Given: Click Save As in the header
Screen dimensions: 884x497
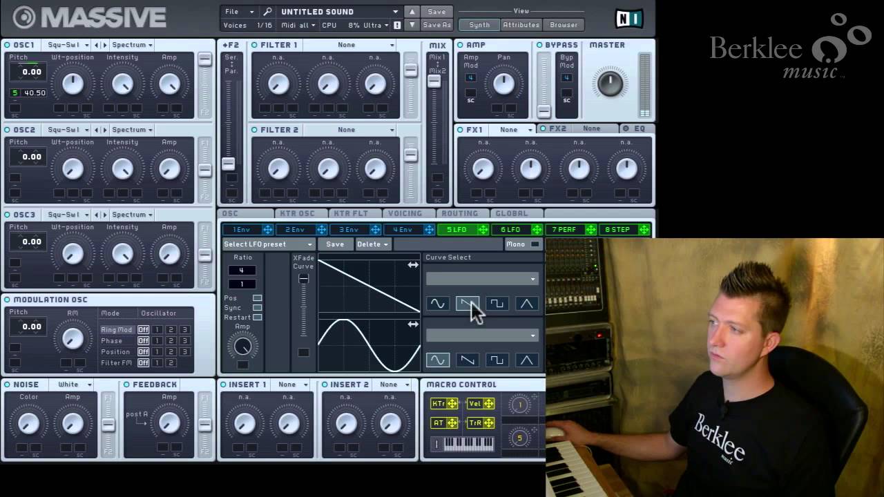Looking at the screenshot, I should tap(436, 25).
